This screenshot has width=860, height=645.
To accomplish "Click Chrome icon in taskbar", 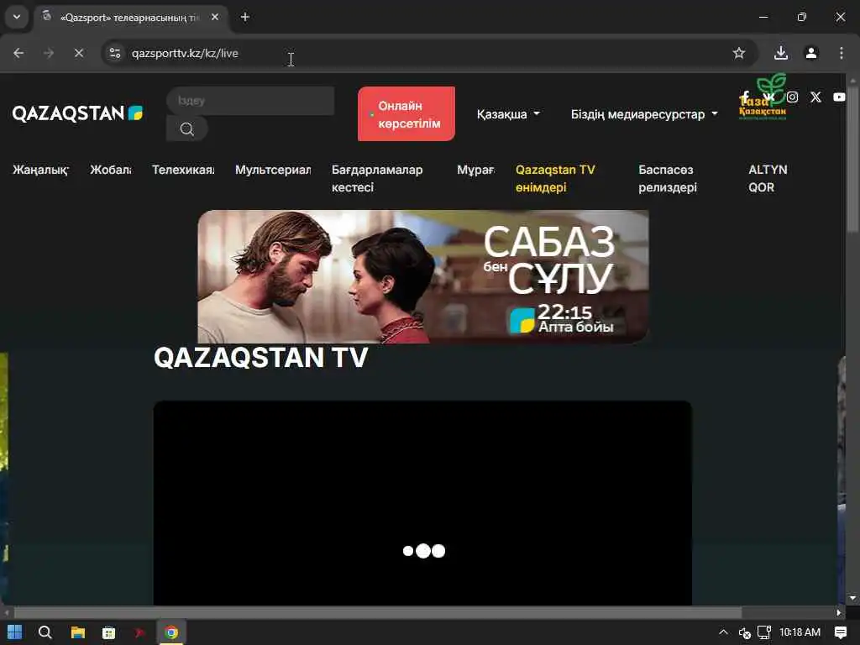I will click(x=171, y=632).
